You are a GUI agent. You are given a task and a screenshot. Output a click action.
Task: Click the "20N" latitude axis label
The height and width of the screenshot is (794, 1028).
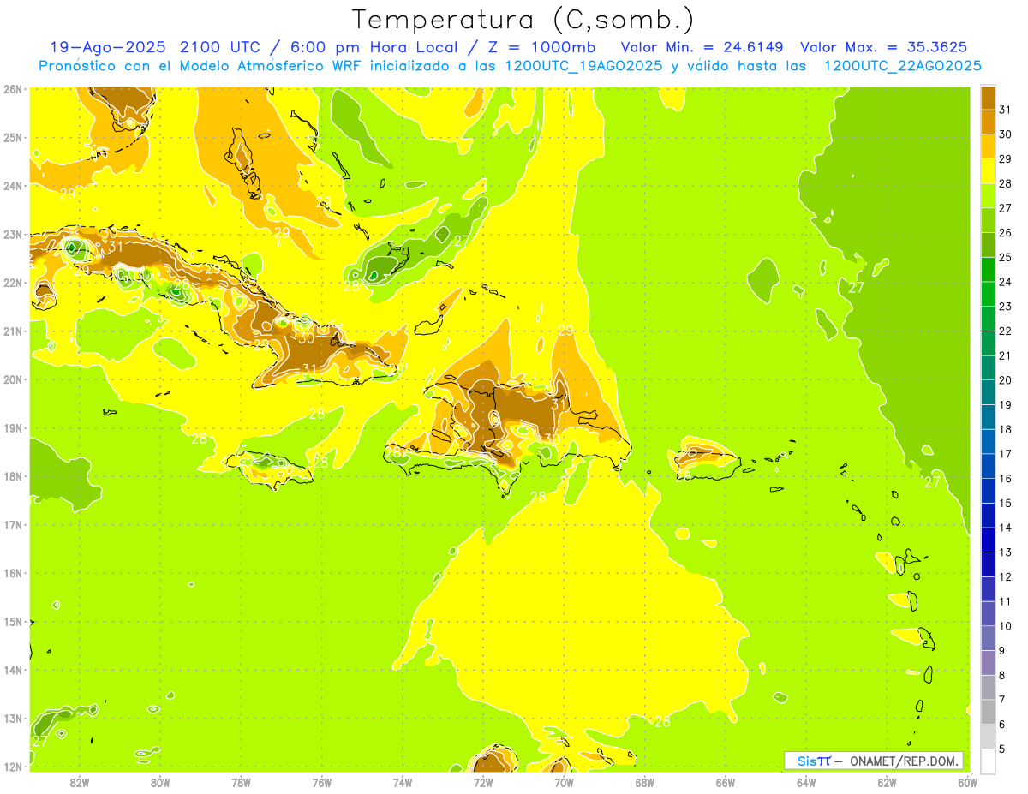tap(13, 379)
